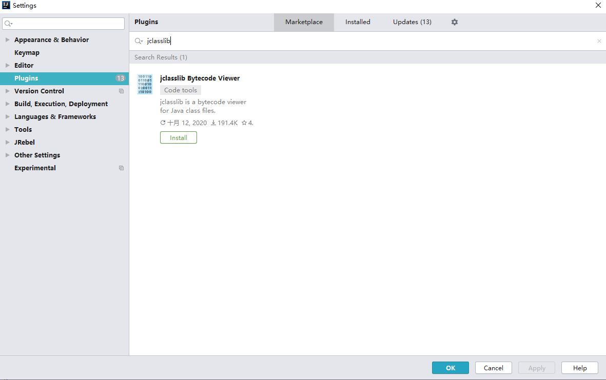Click the settings search magnifier icon in the sidebar
Screen dimensions: 606x380
click(x=9, y=24)
